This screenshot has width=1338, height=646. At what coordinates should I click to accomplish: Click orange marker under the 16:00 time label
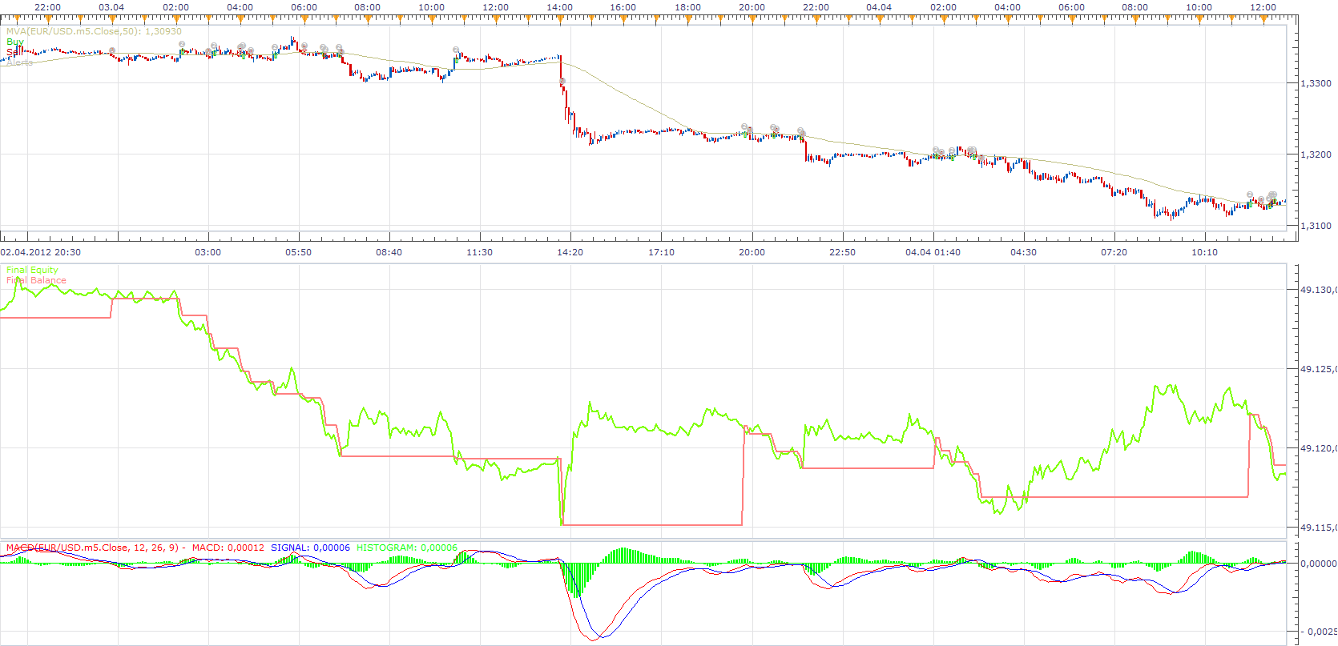coord(623,18)
